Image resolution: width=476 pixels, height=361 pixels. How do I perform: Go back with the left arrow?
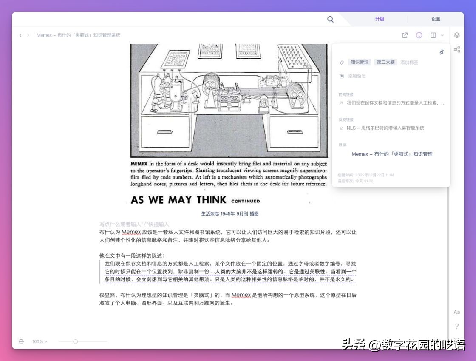pos(20,35)
